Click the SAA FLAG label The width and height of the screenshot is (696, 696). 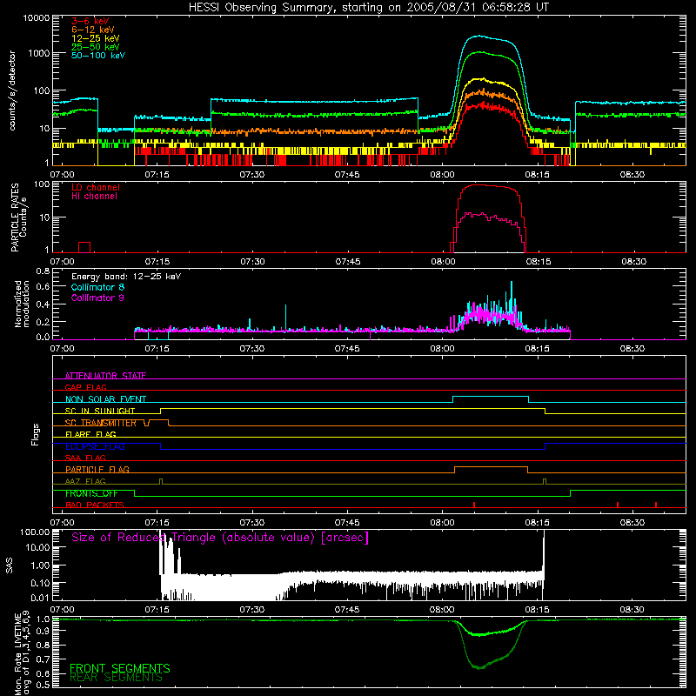tap(85, 458)
